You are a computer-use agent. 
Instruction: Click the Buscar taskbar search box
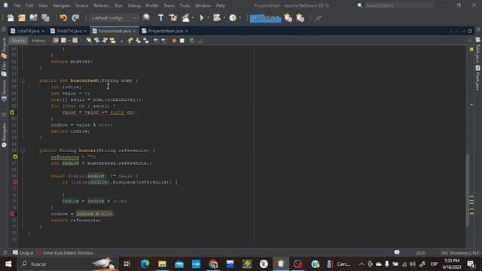click(68, 264)
